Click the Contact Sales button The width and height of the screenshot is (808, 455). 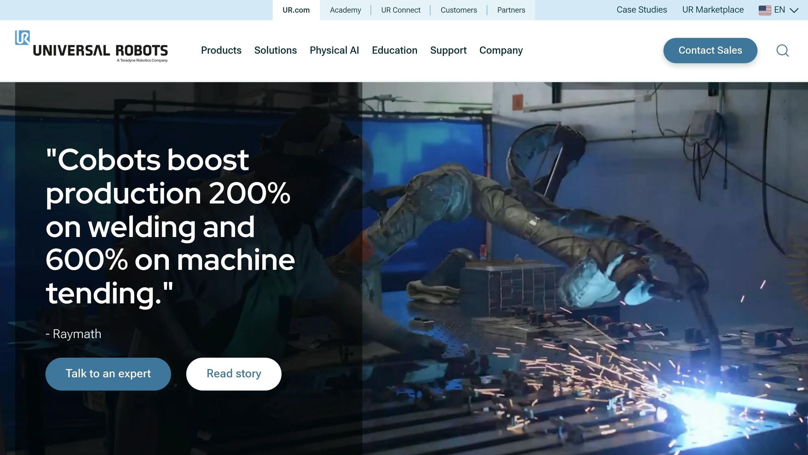pos(710,51)
